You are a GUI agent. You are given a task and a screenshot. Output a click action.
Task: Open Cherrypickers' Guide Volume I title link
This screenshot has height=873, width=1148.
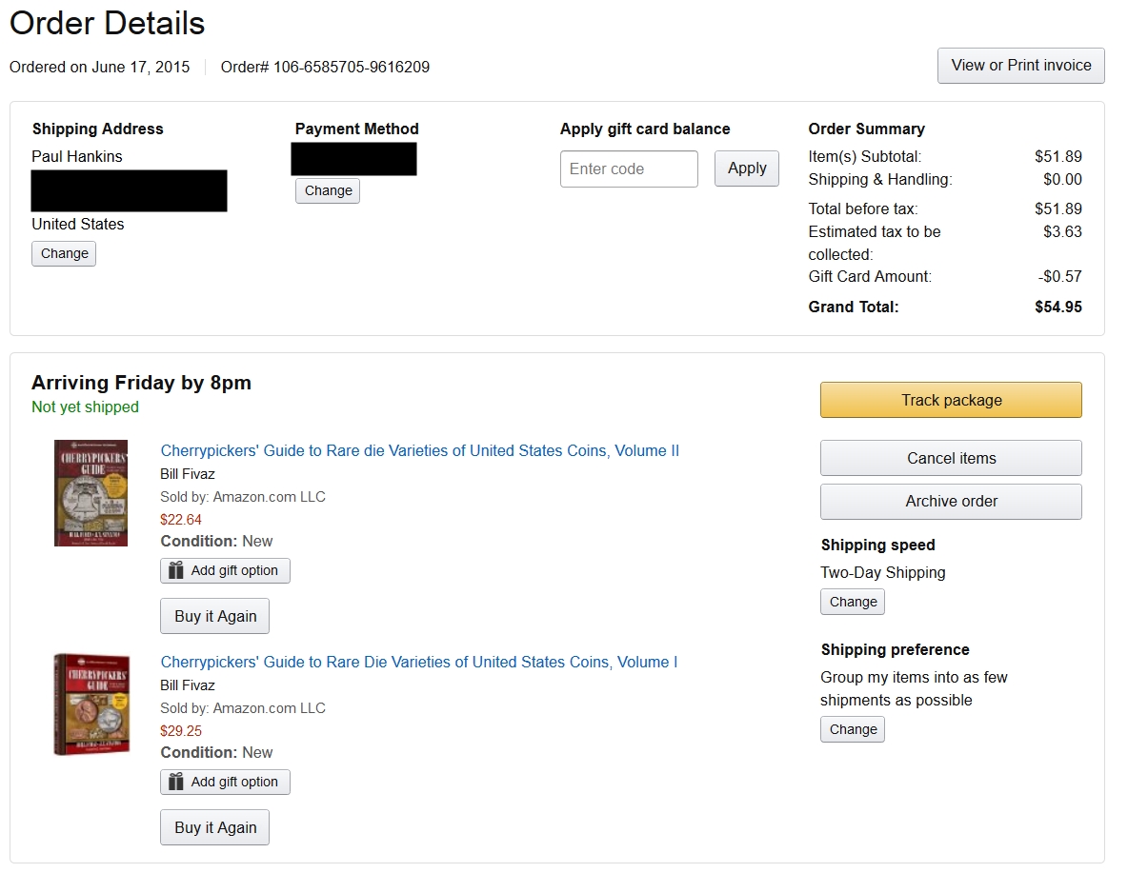[418, 662]
